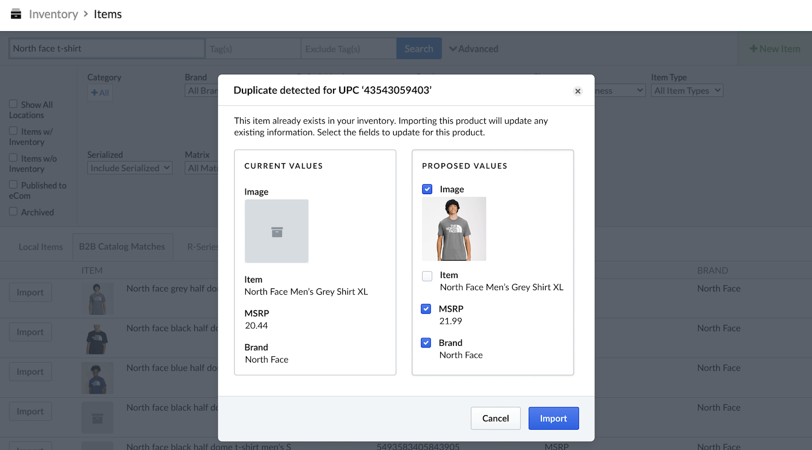The image size is (812, 450).
Task: Click the Category +All button
Action: click(100, 93)
